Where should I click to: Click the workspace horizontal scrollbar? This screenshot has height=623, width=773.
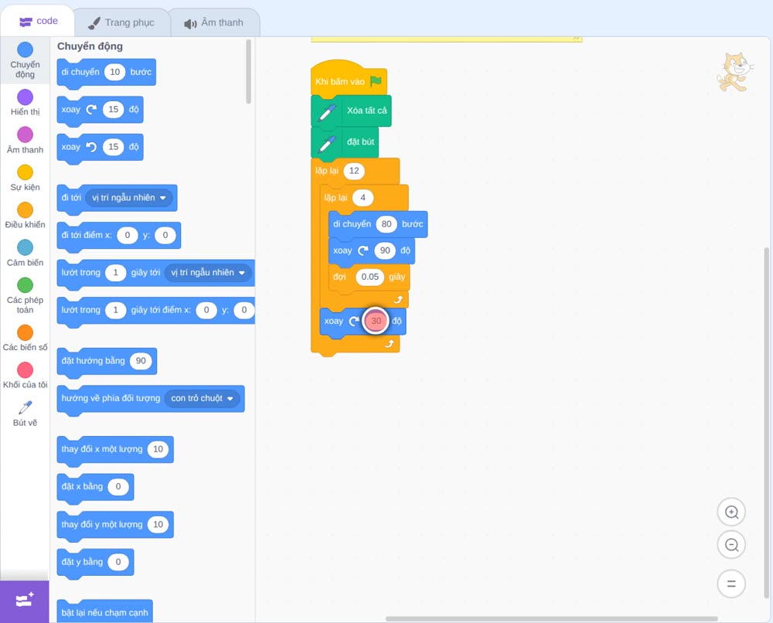[x=551, y=618]
